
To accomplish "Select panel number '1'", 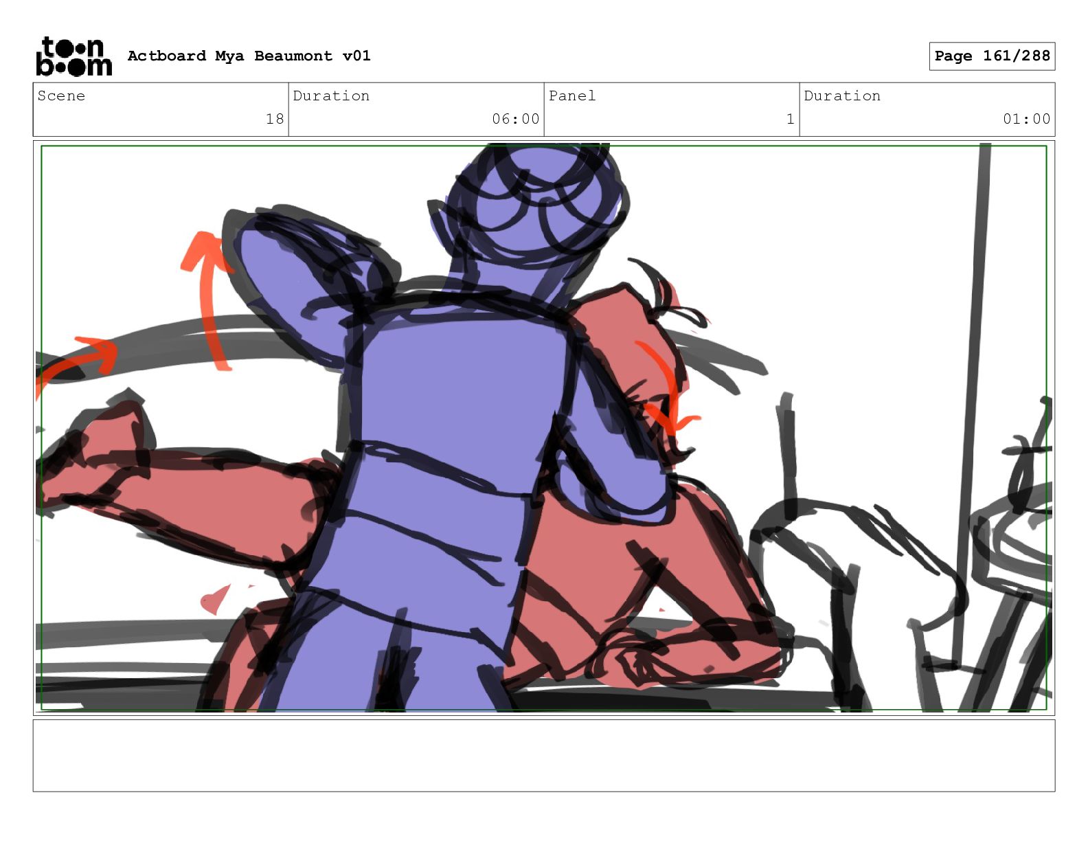I will (x=791, y=119).
